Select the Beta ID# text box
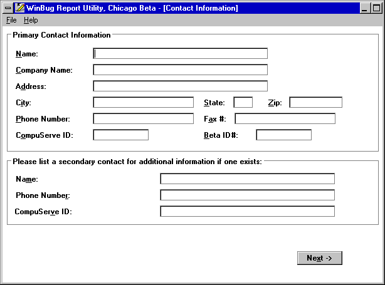The width and height of the screenshot is (385, 285). tap(283, 135)
